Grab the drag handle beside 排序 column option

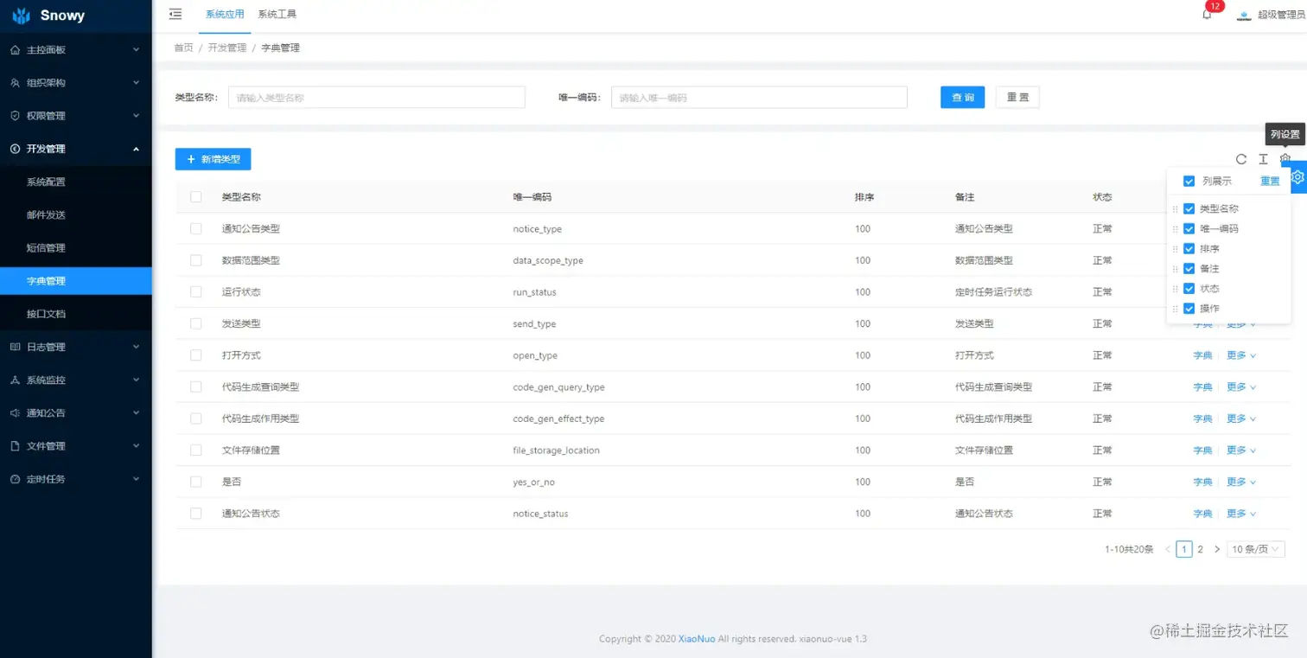coord(1175,249)
